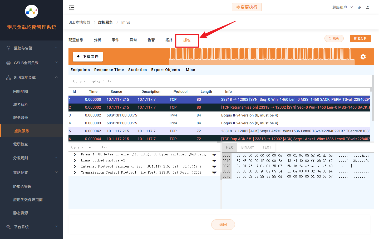Switch to the 拓扑 tab
This screenshot has width=379, height=239.
point(169,40)
